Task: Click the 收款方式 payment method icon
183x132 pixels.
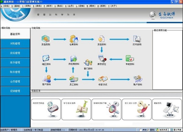Action: point(102,79)
